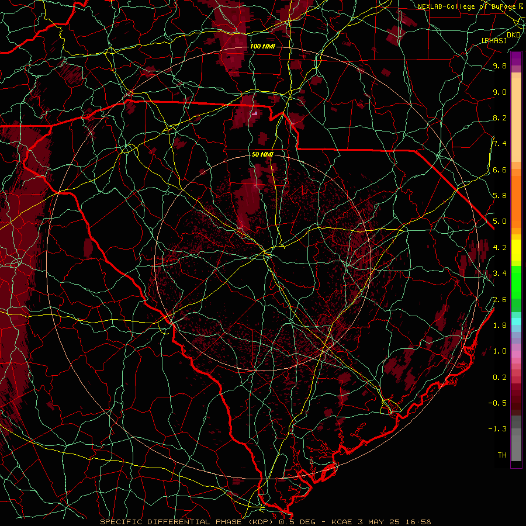The width and height of the screenshot is (526, 526).
Task: Click the 8.2 value on the color scale
Action: tap(500, 117)
